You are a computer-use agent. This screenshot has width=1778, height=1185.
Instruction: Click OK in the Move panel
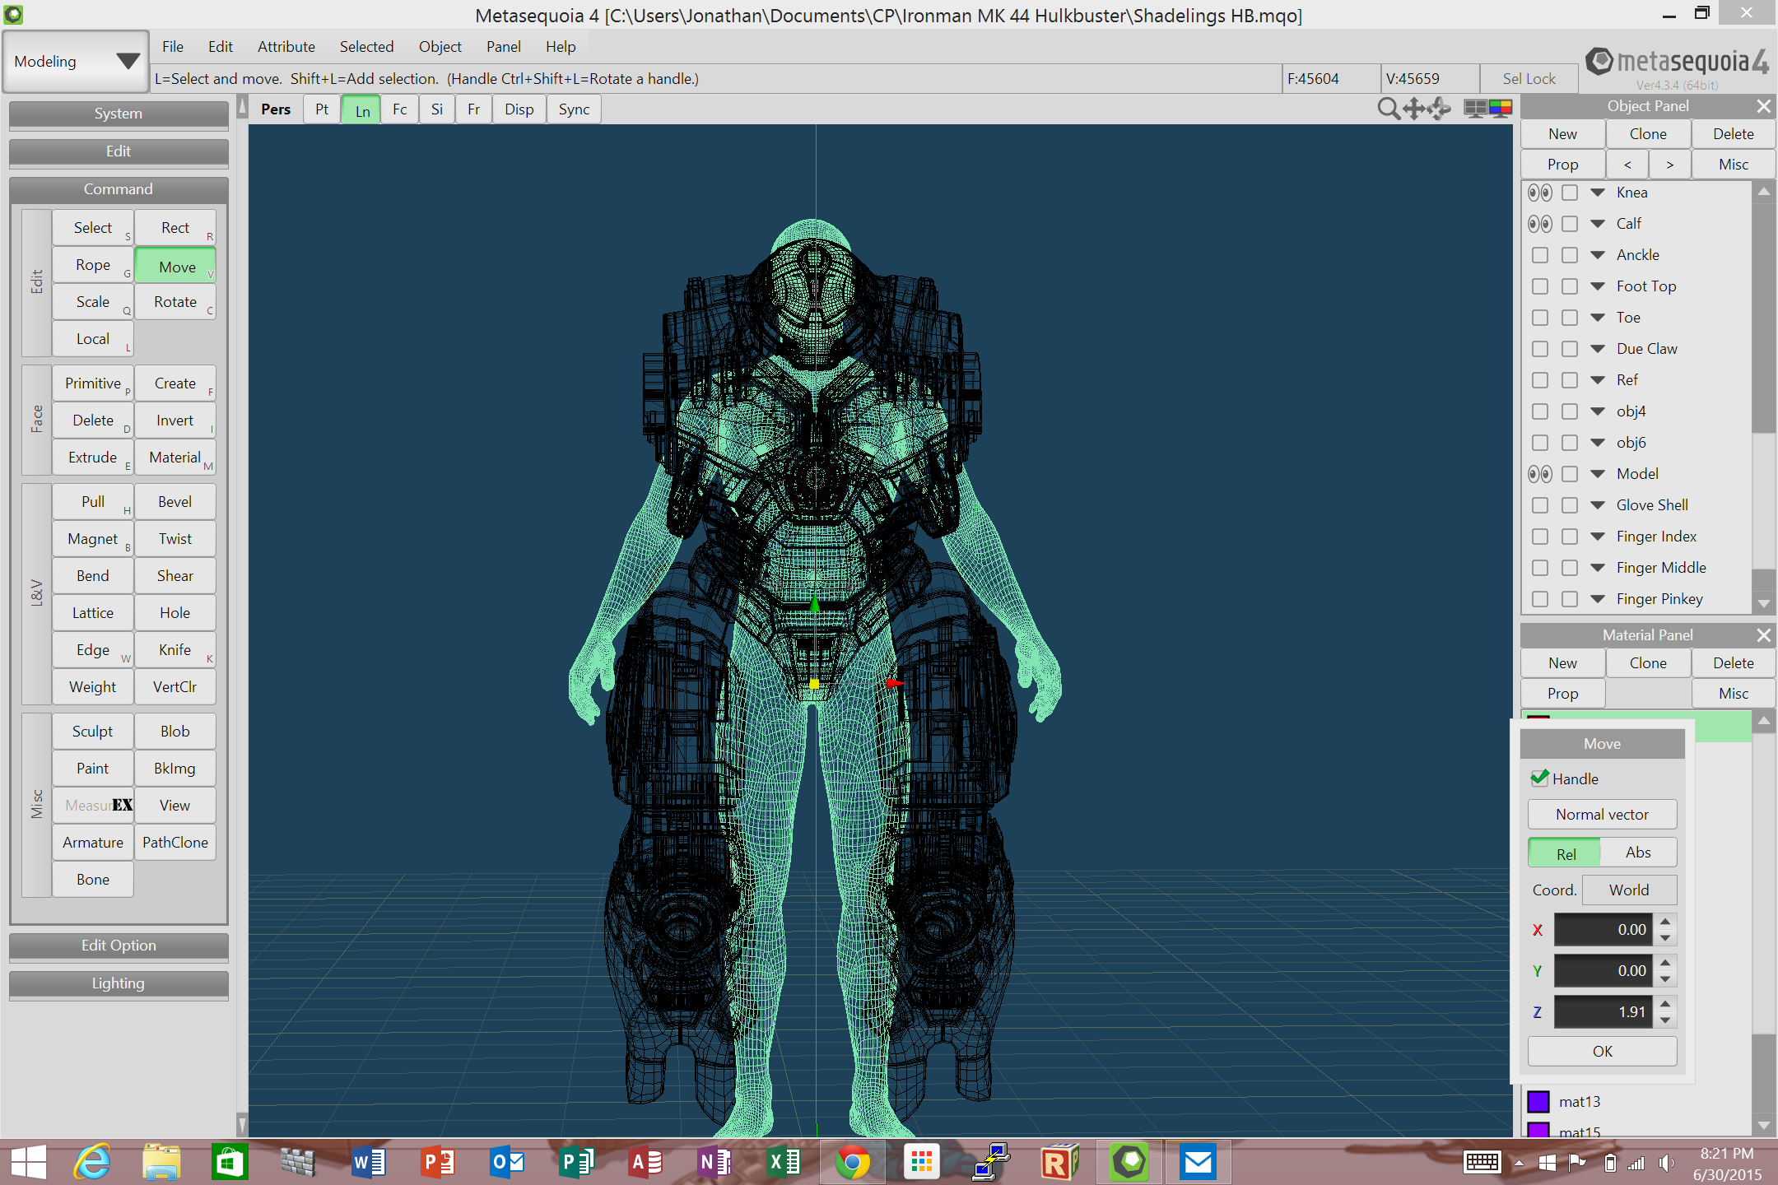1602,1052
